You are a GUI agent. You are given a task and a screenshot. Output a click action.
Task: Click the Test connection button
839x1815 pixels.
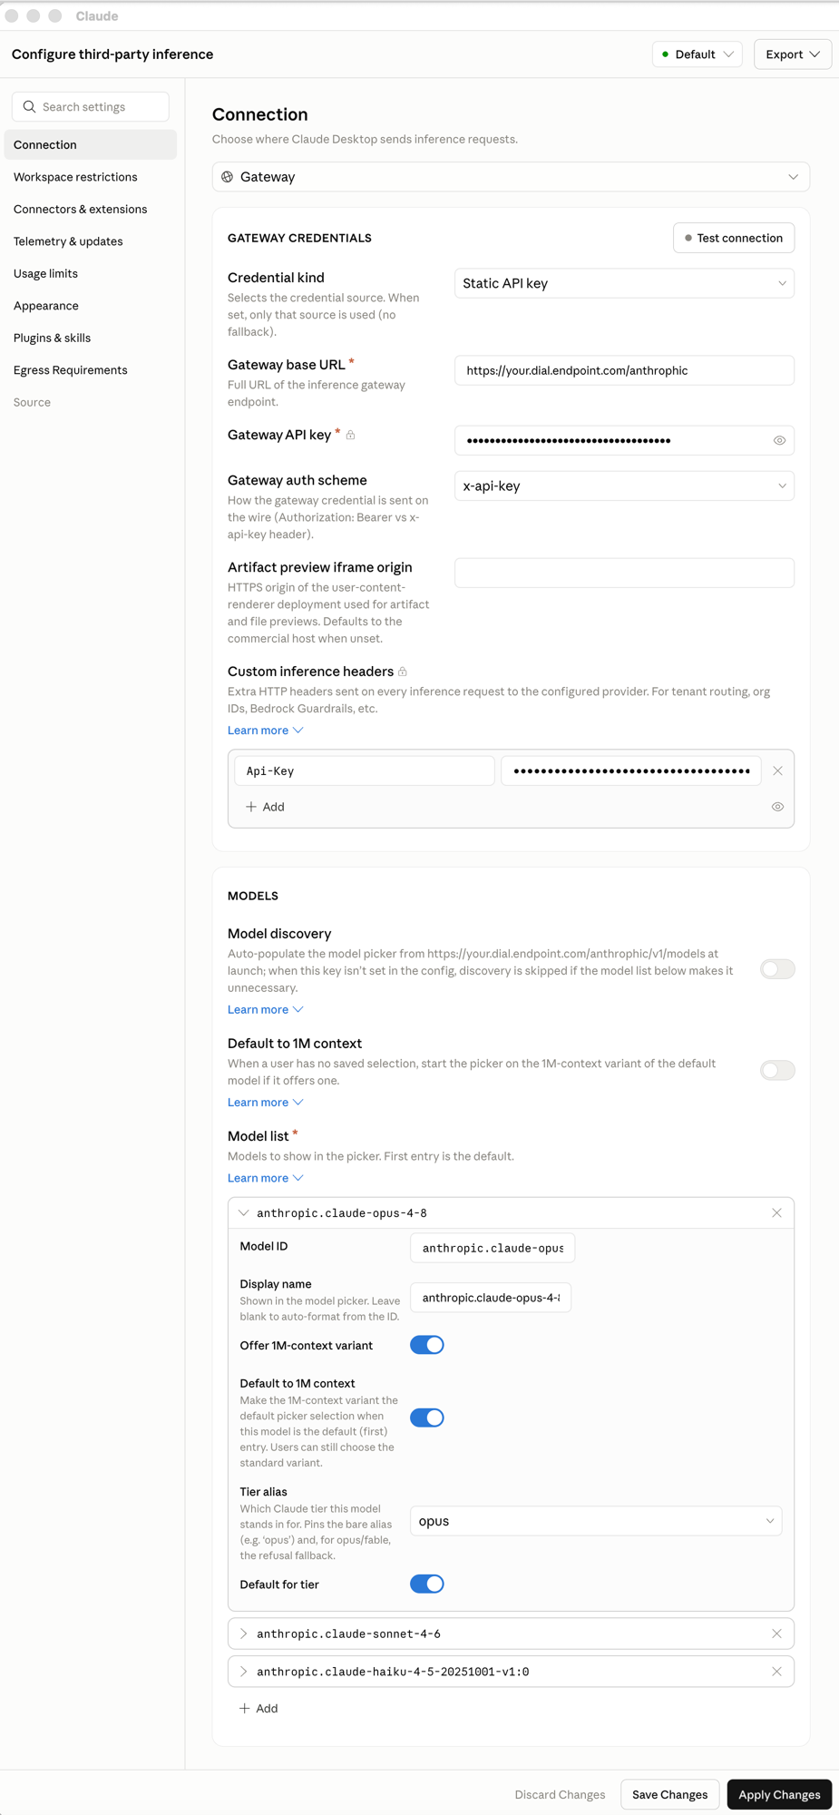coord(734,238)
